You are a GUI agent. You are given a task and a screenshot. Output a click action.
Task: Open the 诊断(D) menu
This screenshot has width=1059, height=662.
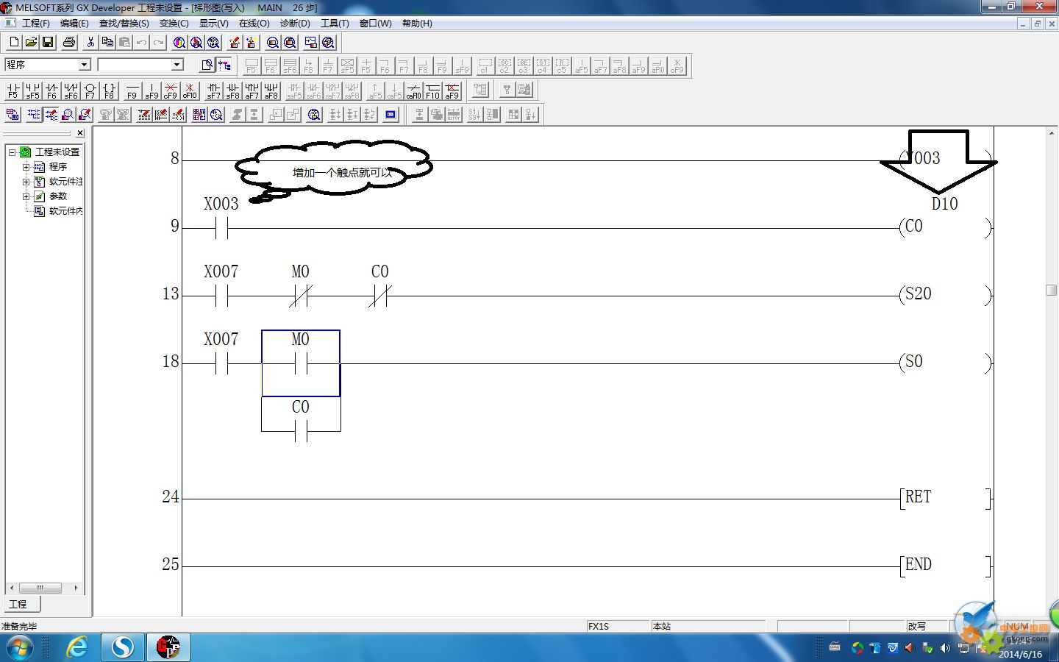point(295,24)
